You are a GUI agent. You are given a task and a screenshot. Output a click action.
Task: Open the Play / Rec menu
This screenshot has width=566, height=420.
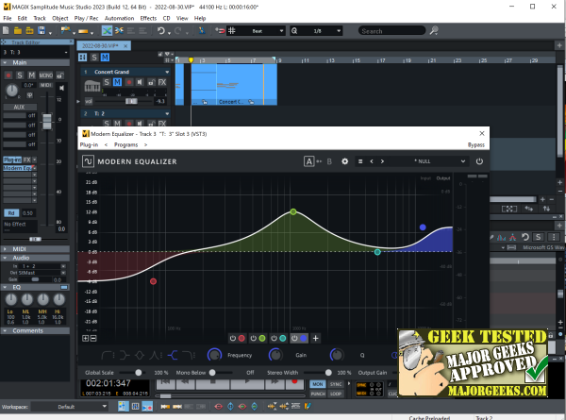pyautogui.click(x=86, y=18)
